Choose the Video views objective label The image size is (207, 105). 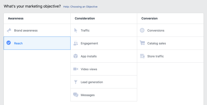click(x=89, y=69)
